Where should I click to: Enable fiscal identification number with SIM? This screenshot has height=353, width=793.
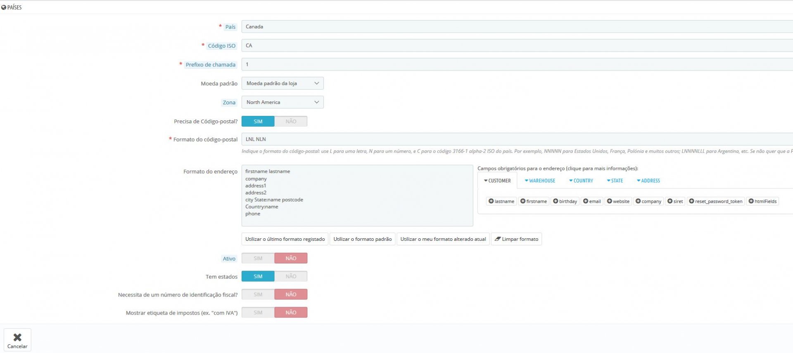pyautogui.click(x=258, y=294)
